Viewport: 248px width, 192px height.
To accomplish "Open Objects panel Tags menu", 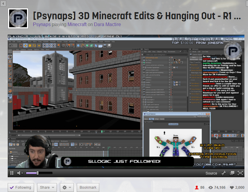I will [x=165, y=52].
